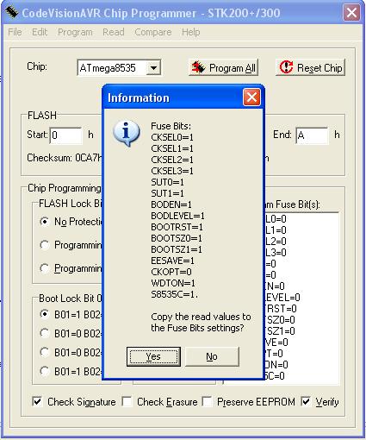
Task: Close the Information dialog with red X
Action: [251, 97]
